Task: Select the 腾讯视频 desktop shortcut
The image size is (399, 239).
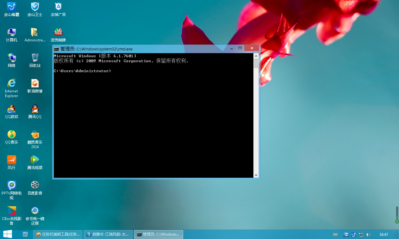Action: [35, 162]
